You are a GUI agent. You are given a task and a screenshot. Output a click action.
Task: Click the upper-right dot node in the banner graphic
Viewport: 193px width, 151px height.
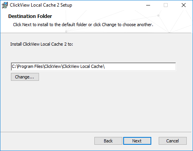point(158,16)
